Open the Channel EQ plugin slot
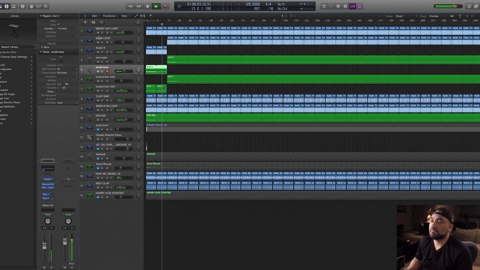This screenshot has height=270, width=480. coord(48,184)
